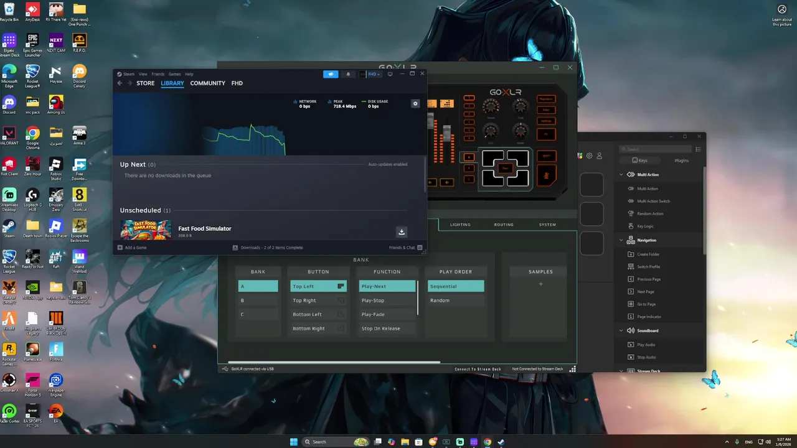Select sampler bank C in GoXLR
The image size is (797, 448).
pos(258,314)
